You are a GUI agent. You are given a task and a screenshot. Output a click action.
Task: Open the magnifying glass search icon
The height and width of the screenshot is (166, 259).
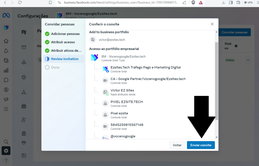tap(6, 142)
